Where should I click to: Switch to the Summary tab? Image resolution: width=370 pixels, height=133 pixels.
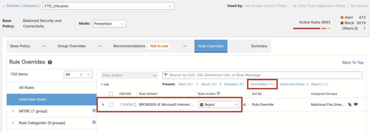(259, 46)
